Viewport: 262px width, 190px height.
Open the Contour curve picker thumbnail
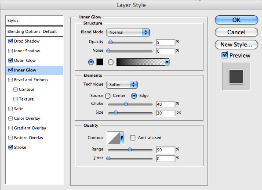[x=113, y=138]
